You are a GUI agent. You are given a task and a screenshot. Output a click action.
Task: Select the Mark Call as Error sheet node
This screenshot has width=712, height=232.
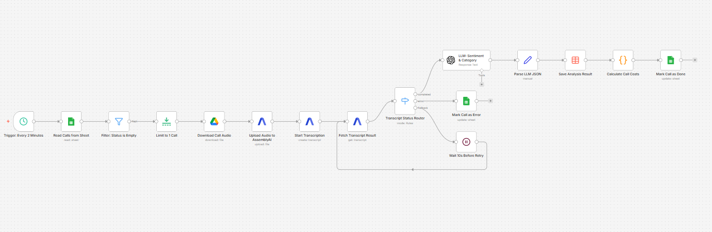[466, 101]
